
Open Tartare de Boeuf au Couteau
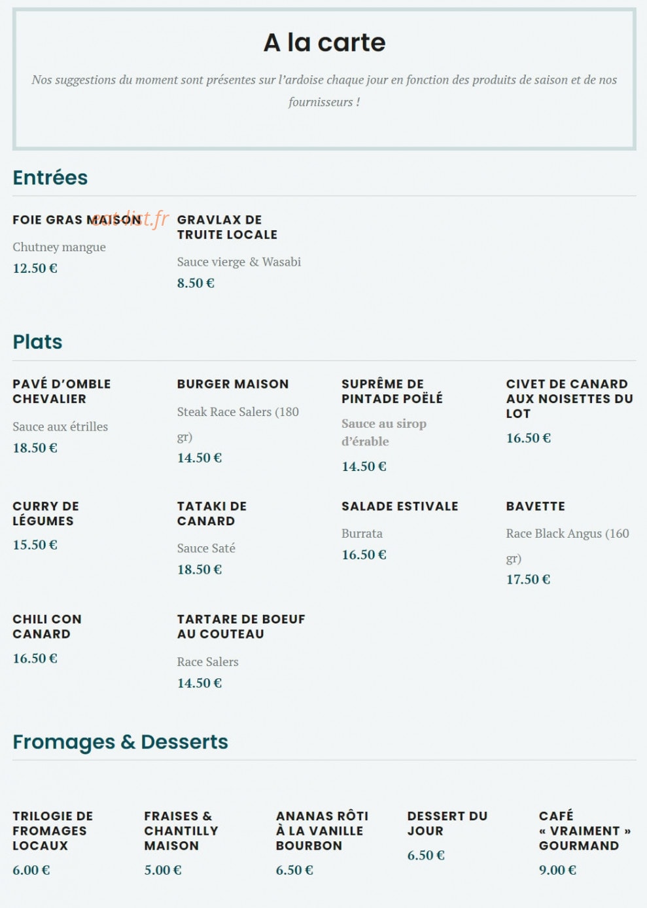pyautogui.click(x=241, y=627)
